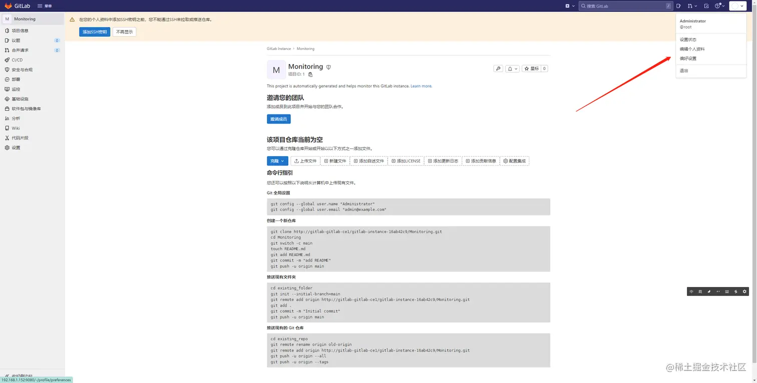757x383 pixels.
Task: Click the Monitoring breadcrumb link
Action: (x=305, y=49)
